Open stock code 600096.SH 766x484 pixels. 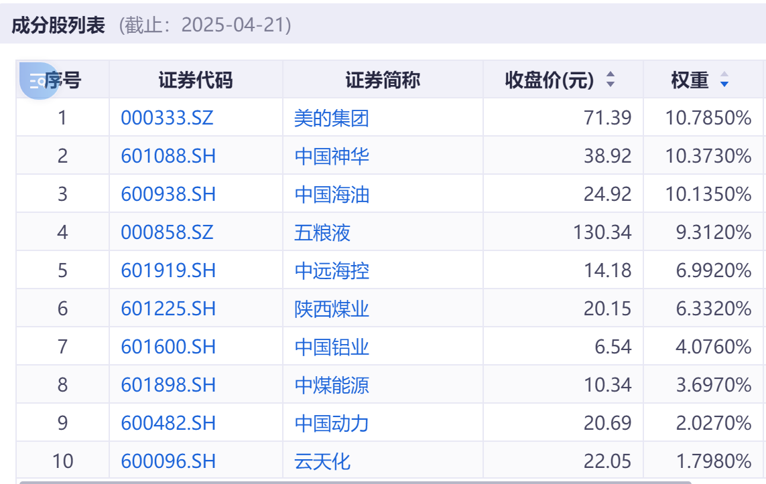tap(168, 461)
